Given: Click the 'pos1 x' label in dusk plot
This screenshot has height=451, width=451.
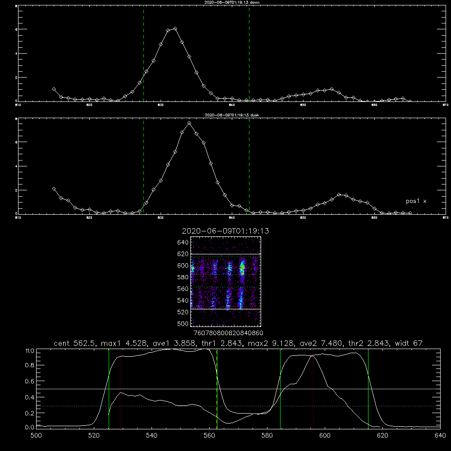Looking at the screenshot, I should (x=416, y=201).
